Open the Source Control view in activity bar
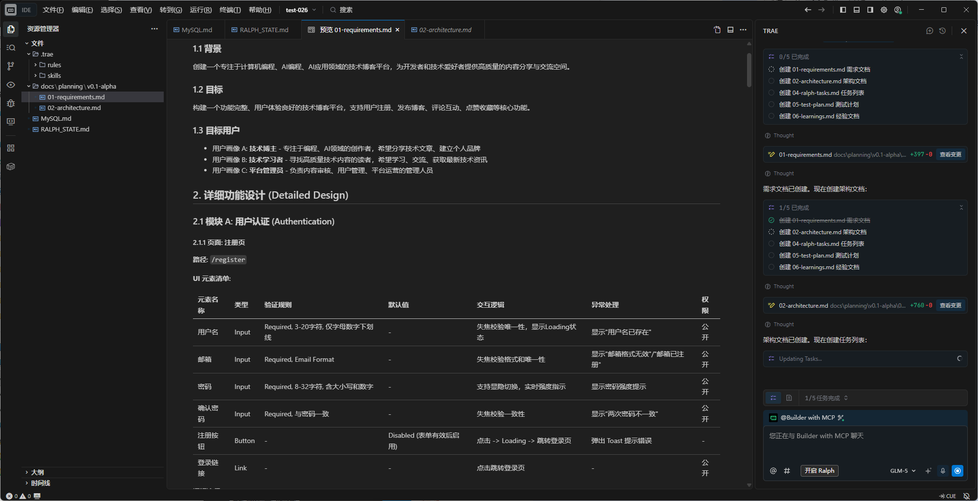Image resolution: width=978 pixels, height=501 pixels. 11,66
